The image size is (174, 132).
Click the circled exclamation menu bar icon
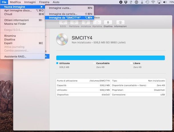(137, 2)
